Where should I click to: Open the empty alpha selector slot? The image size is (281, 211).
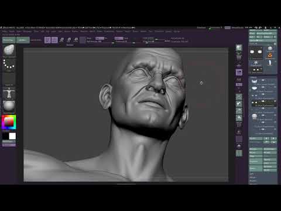[9, 79]
